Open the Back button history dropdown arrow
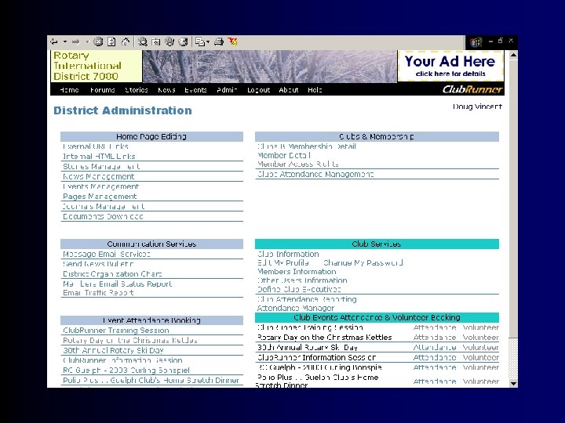This screenshot has height=423, width=565. coord(65,42)
